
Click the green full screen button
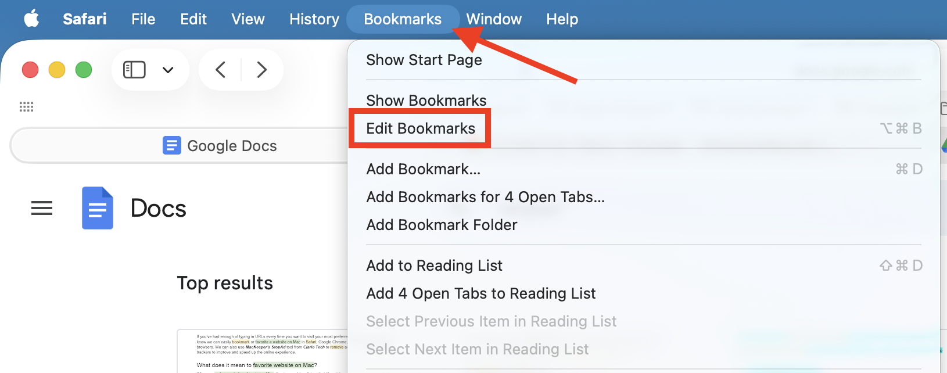pyautogui.click(x=84, y=70)
